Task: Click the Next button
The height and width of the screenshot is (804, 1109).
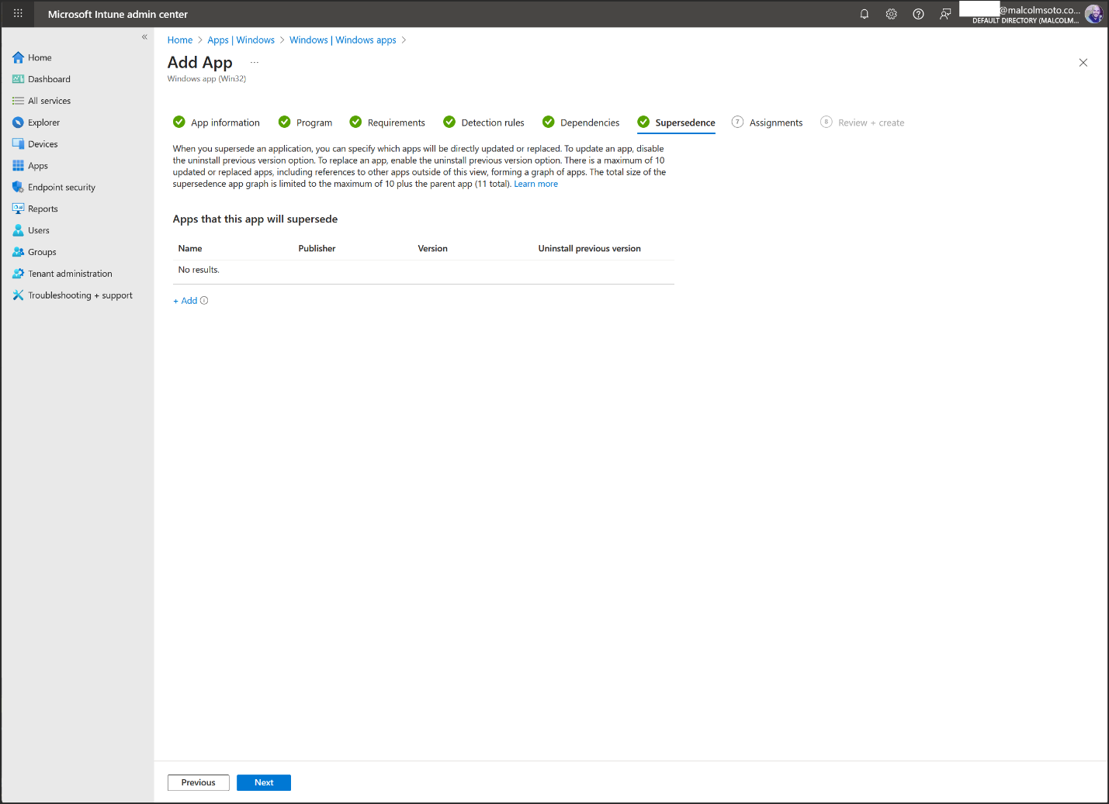Action: point(263,782)
